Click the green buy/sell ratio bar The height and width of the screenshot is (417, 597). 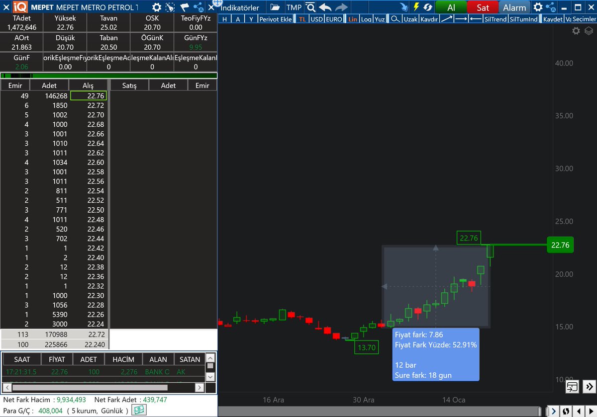108,76
